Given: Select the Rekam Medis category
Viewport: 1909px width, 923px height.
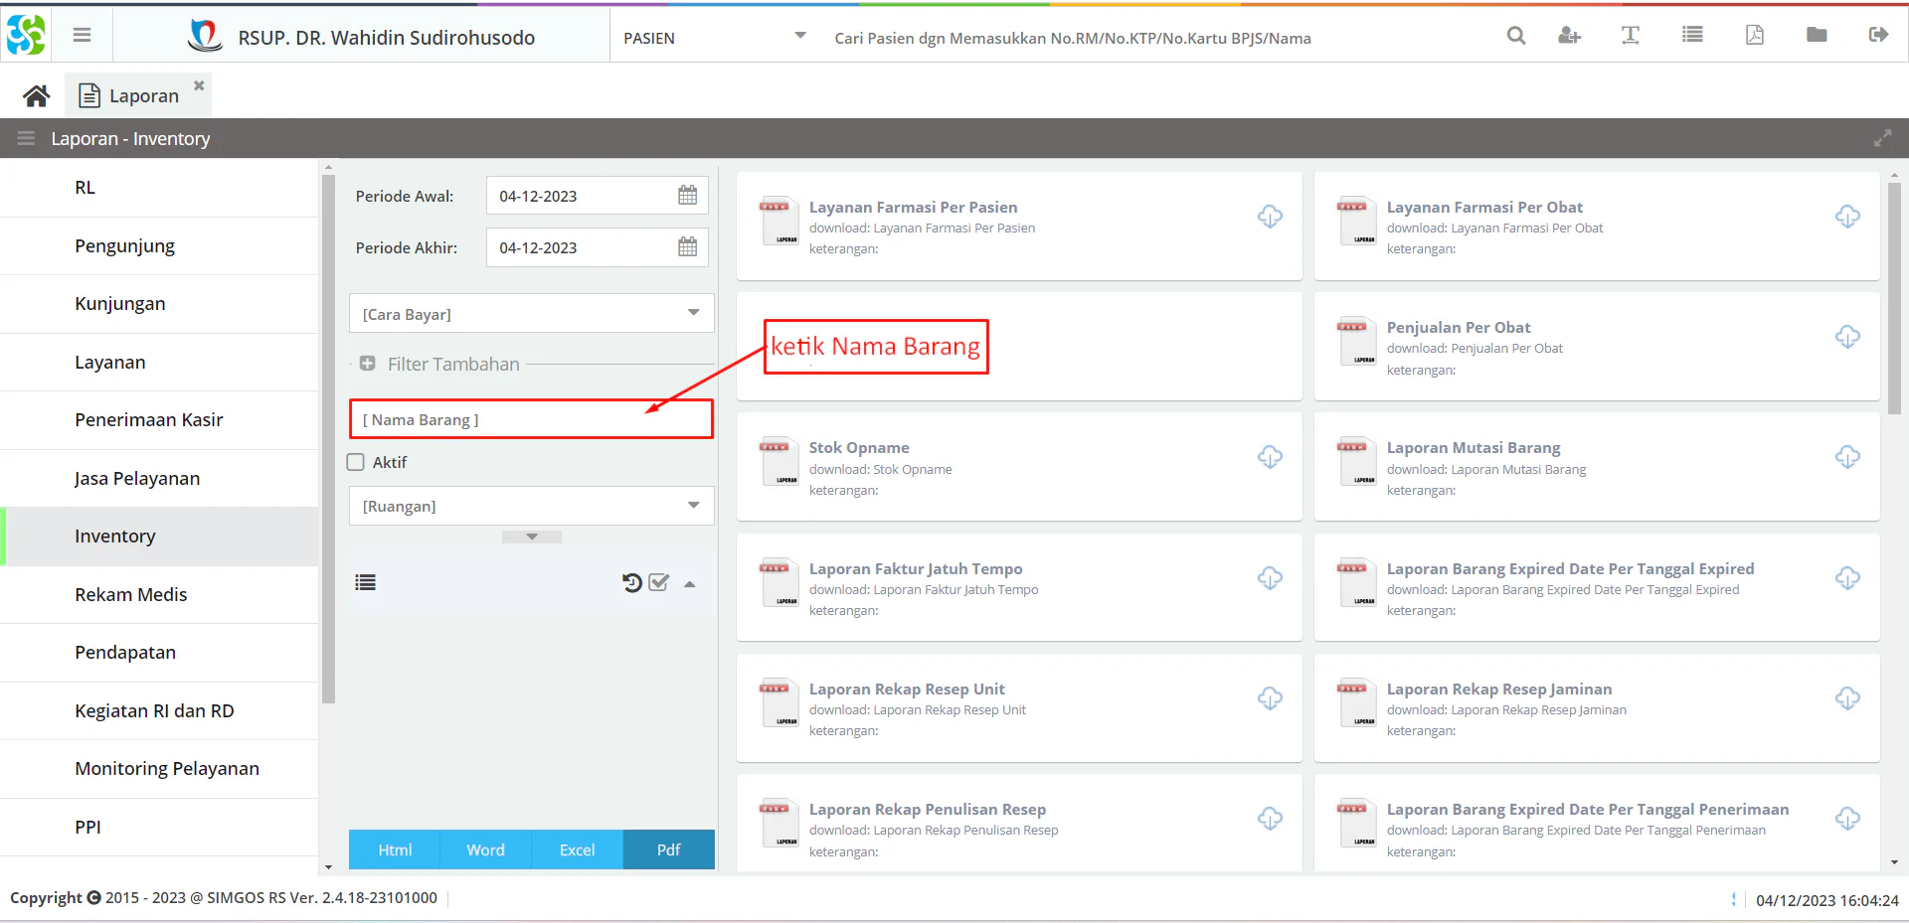Looking at the screenshot, I should click(x=159, y=595).
